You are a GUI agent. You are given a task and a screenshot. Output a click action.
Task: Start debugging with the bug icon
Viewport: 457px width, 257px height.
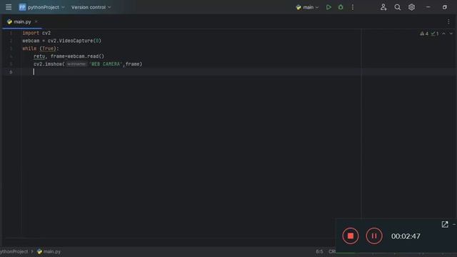341,7
